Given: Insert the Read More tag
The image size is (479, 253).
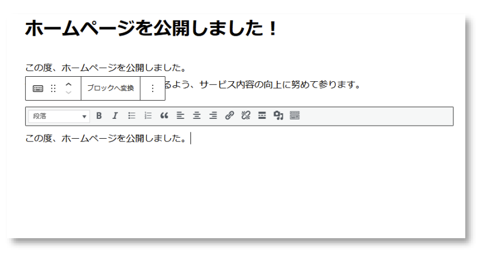Looking at the screenshot, I should click(x=262, y=116).
